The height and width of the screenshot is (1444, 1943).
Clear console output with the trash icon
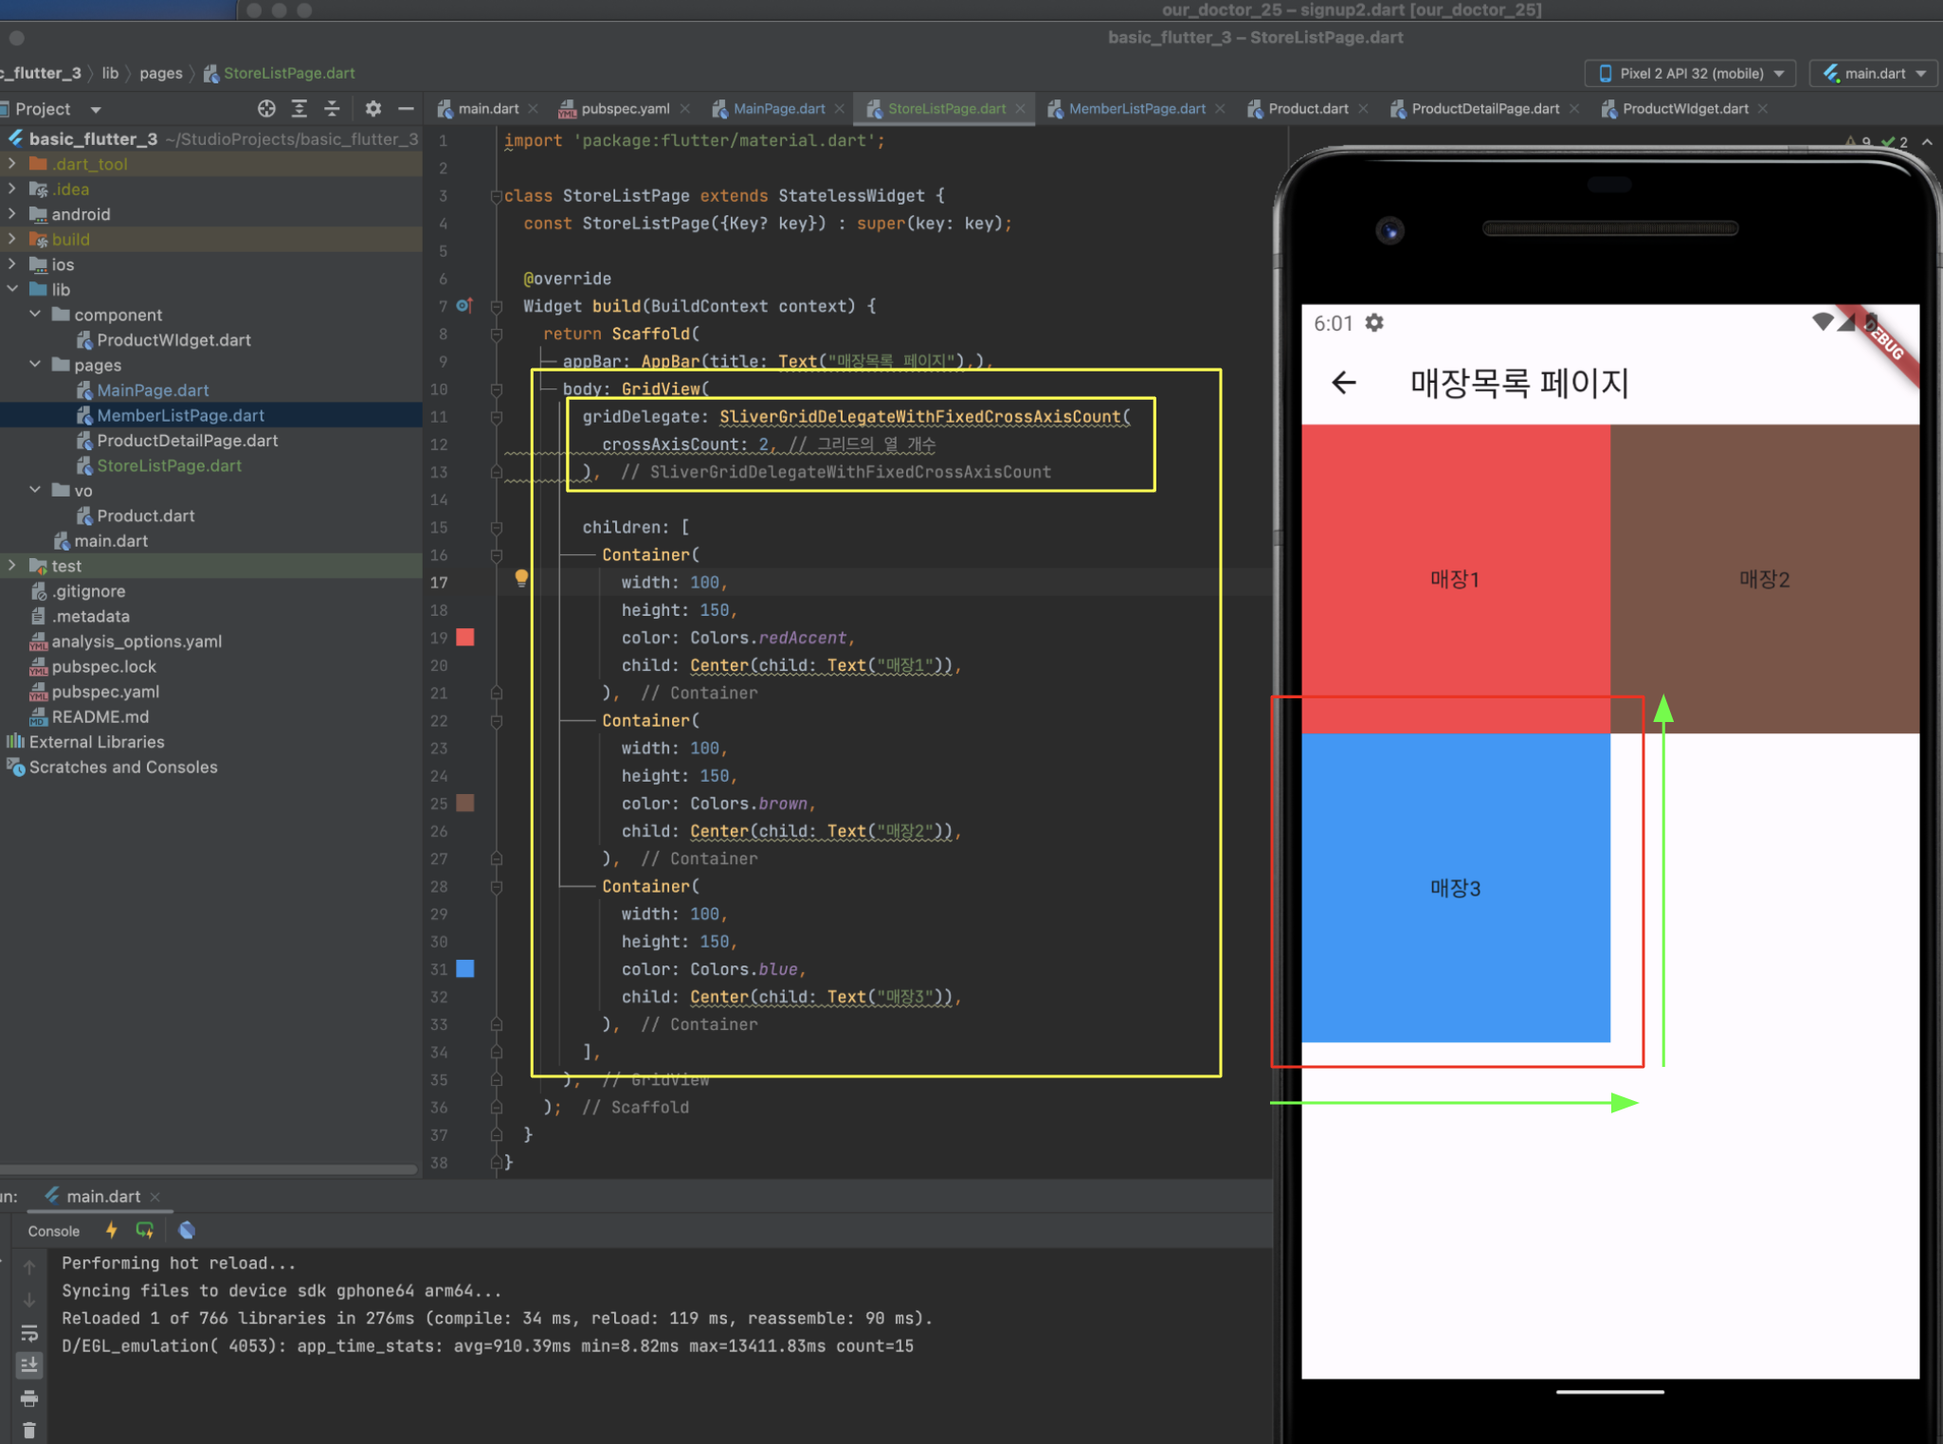(x=29, y=1430)
